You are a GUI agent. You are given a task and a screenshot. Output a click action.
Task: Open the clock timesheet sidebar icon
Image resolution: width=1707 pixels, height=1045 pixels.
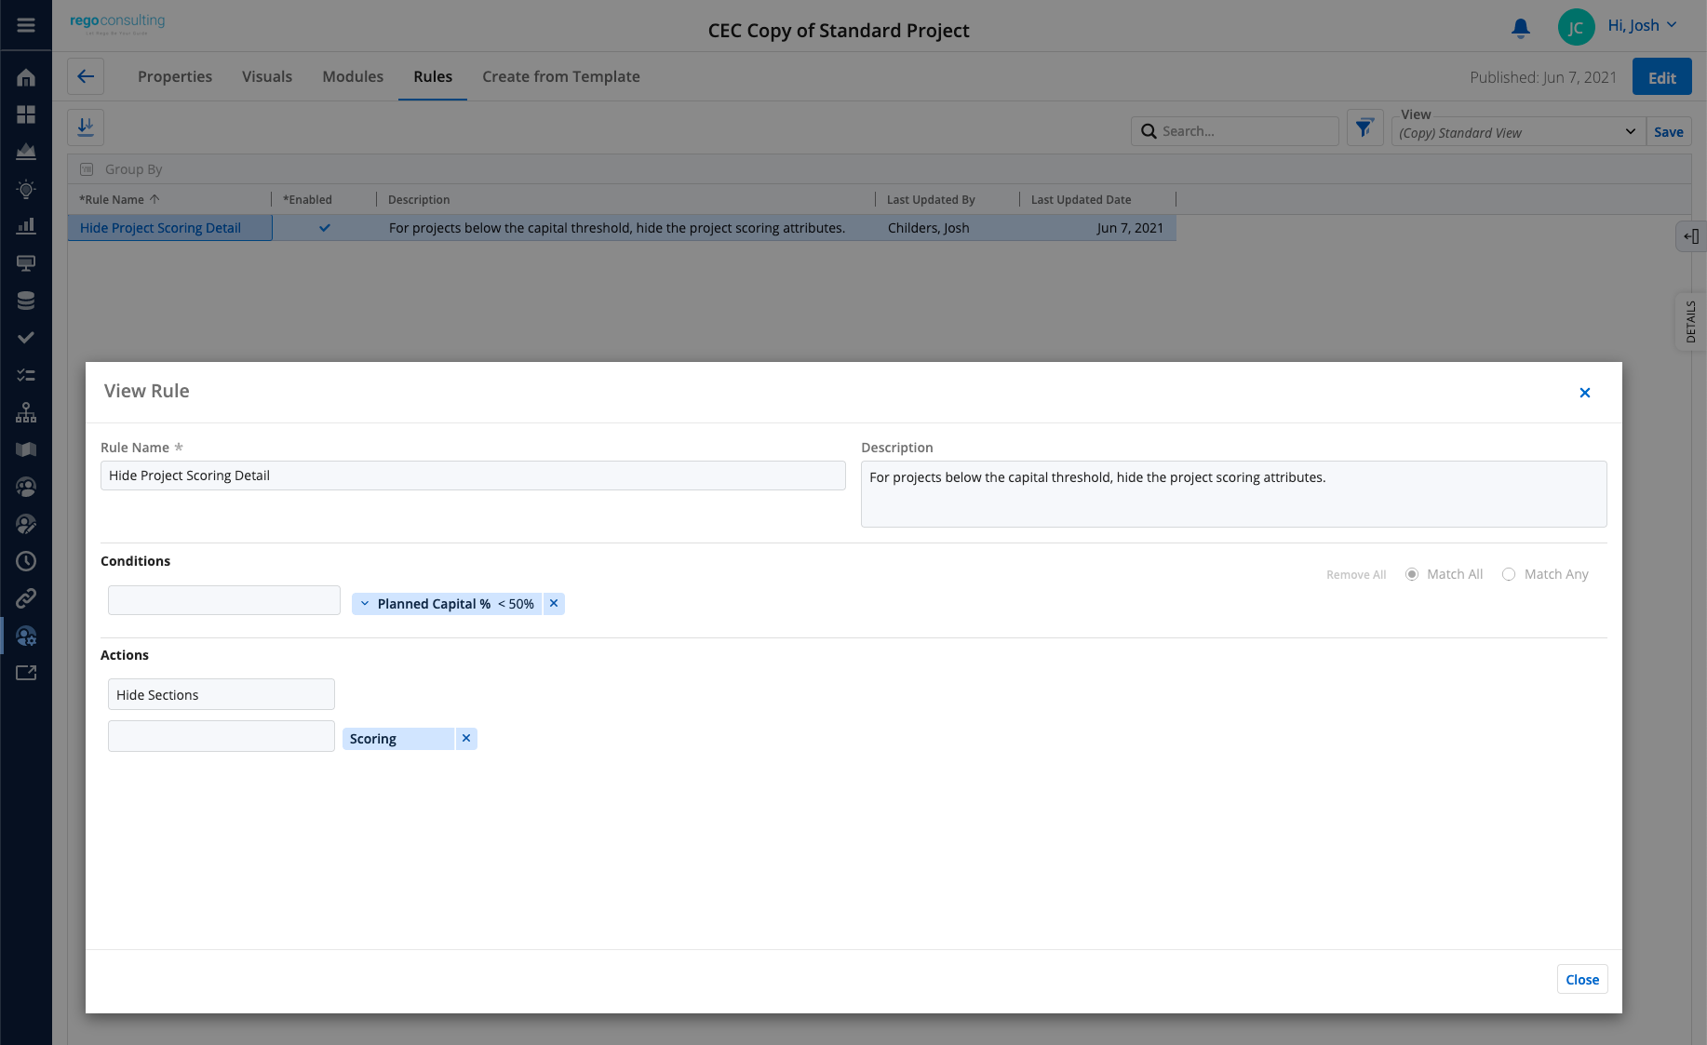(26, 561)
